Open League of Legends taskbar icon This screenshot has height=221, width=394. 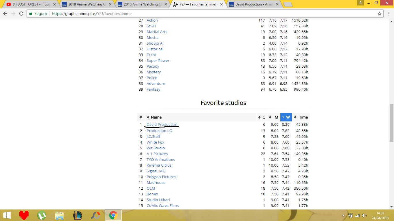point(78,215)
